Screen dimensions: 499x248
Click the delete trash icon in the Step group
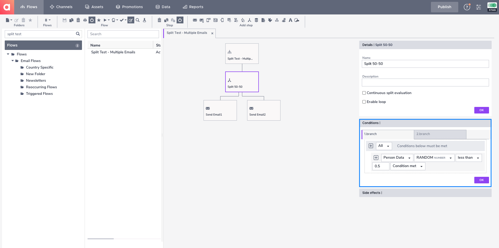click(159, 20)
